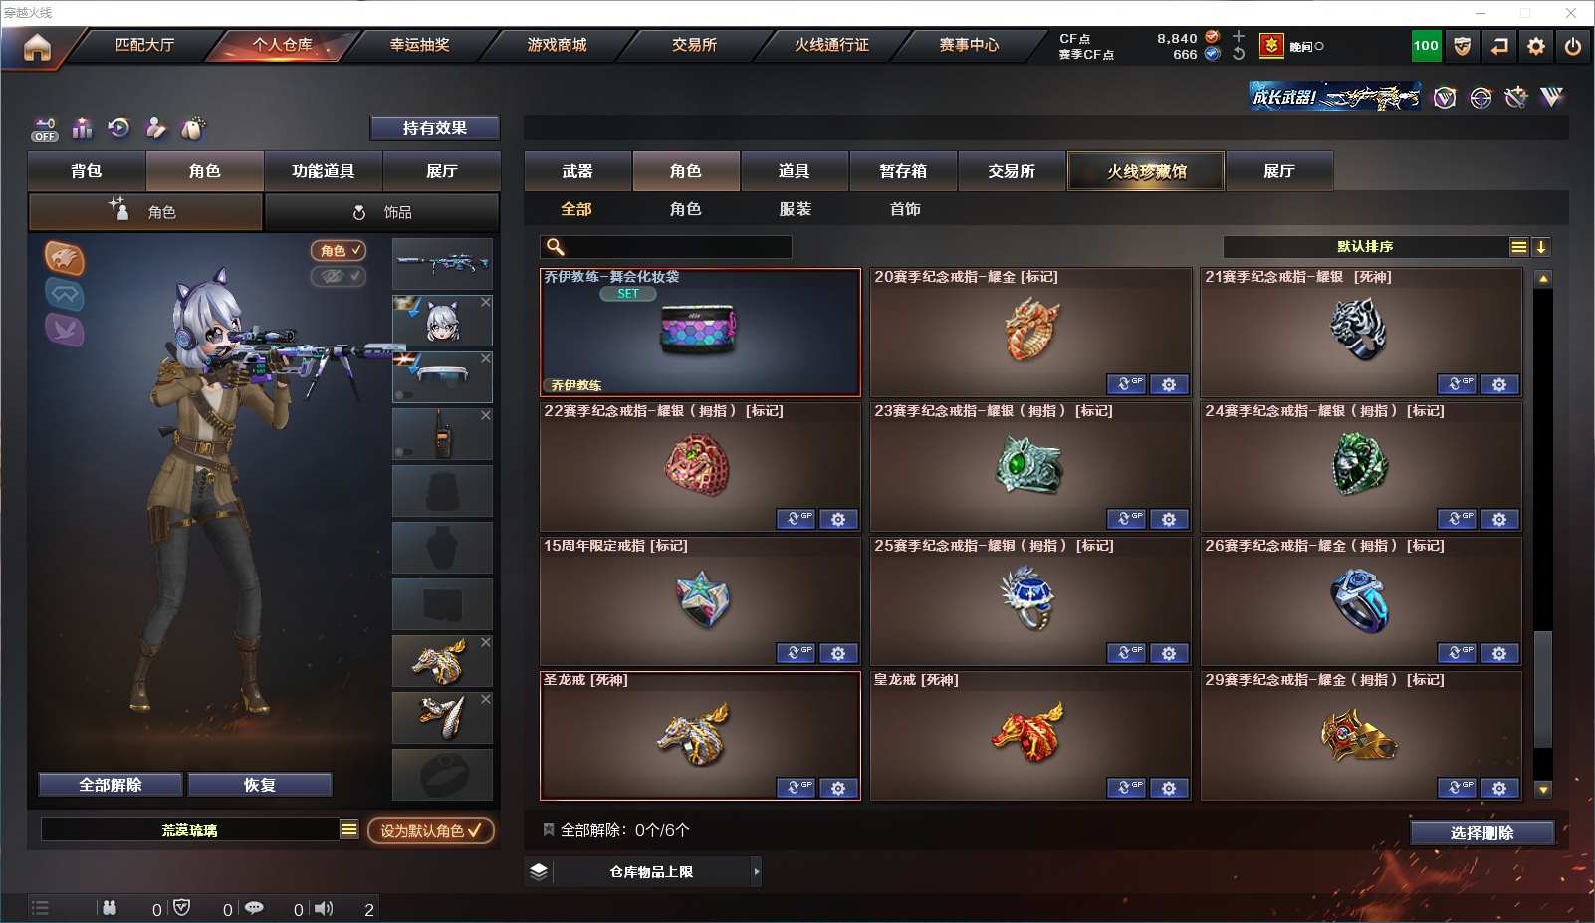Open the 游戏商城 menu tab
The image size is (1595, 923).
point(557,45)
